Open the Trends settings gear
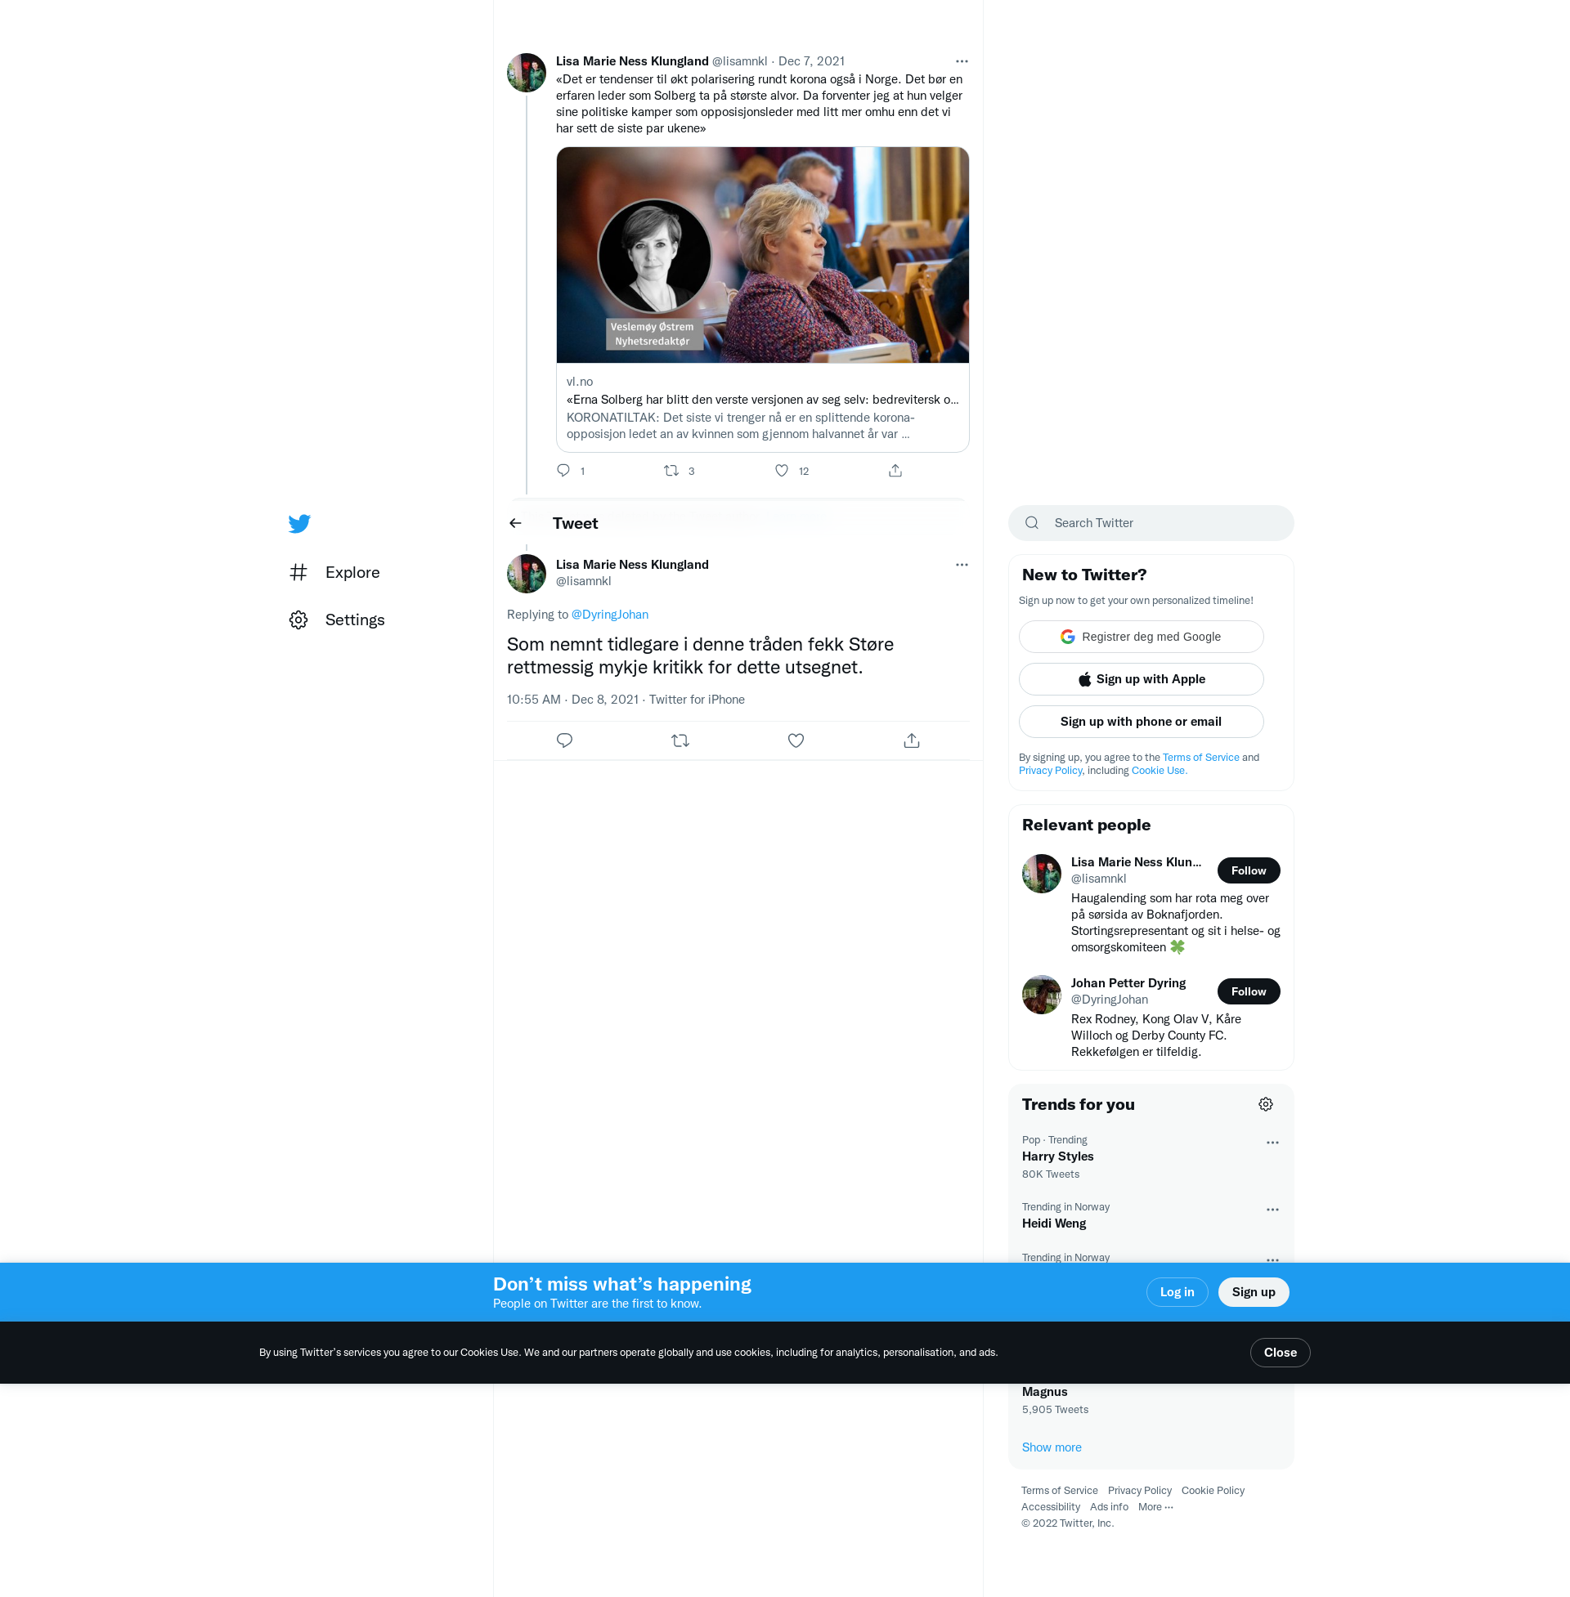 coord(1266,1105)
